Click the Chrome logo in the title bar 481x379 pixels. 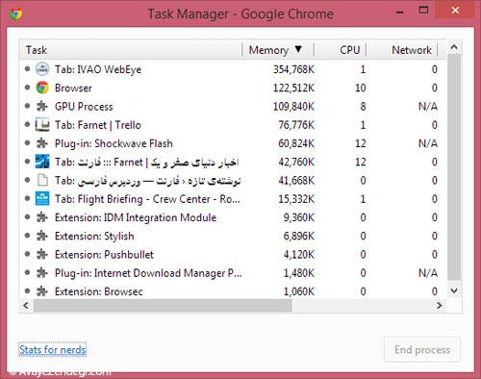(16, 13)
